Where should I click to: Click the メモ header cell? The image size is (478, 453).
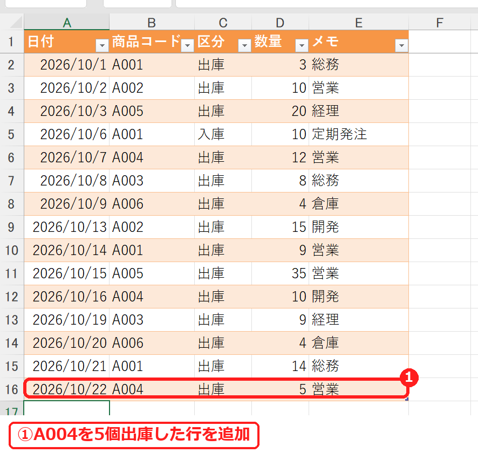(358, 42)
